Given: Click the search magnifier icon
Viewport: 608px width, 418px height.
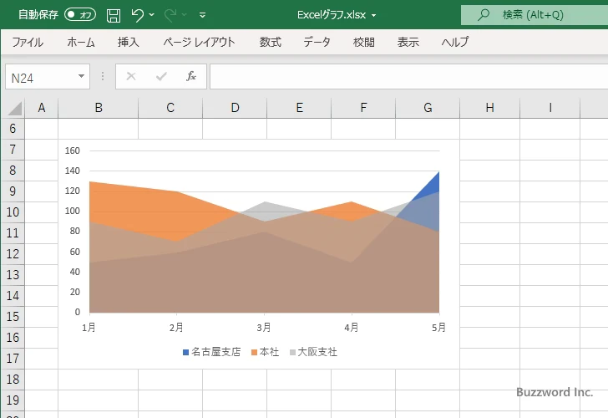Looking at the screenshot, I should (x=483, y=15).
